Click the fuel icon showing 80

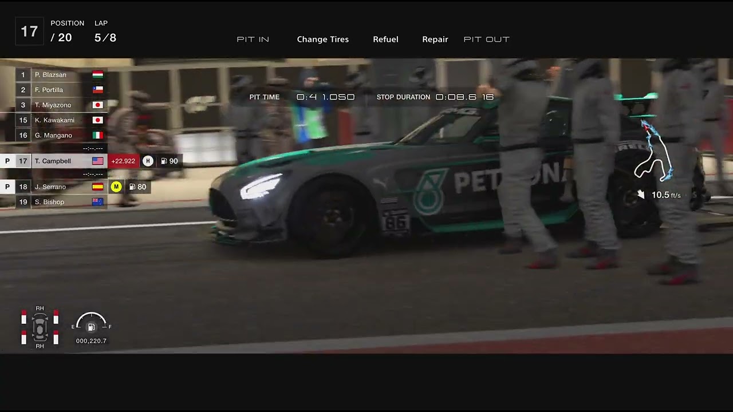click(x=132, y=187)
